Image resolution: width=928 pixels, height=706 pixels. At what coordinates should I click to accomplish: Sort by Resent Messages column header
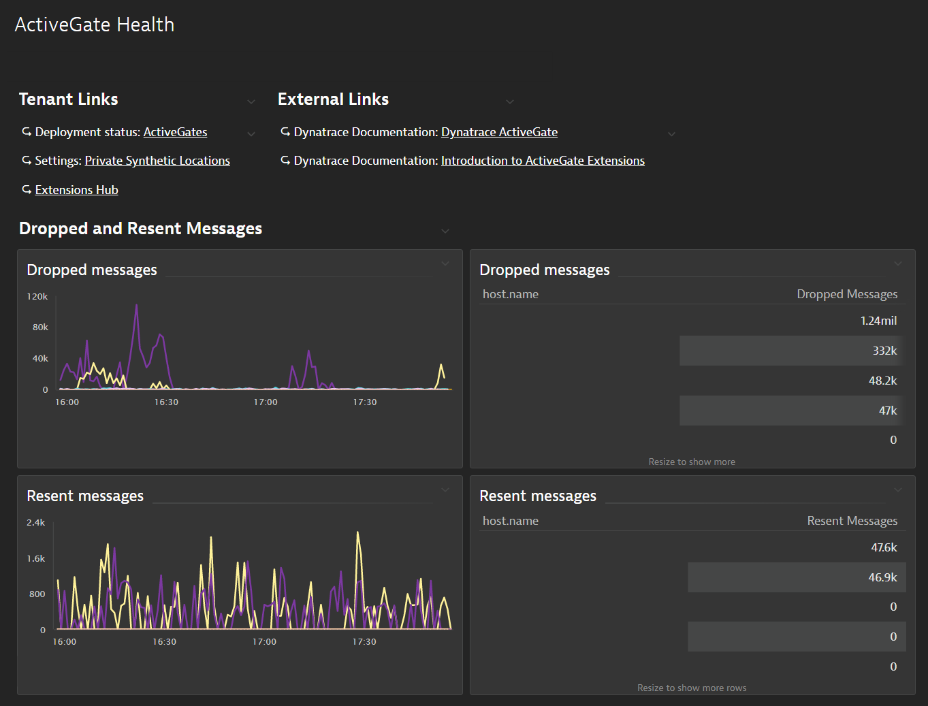click(x=852, y=521)
